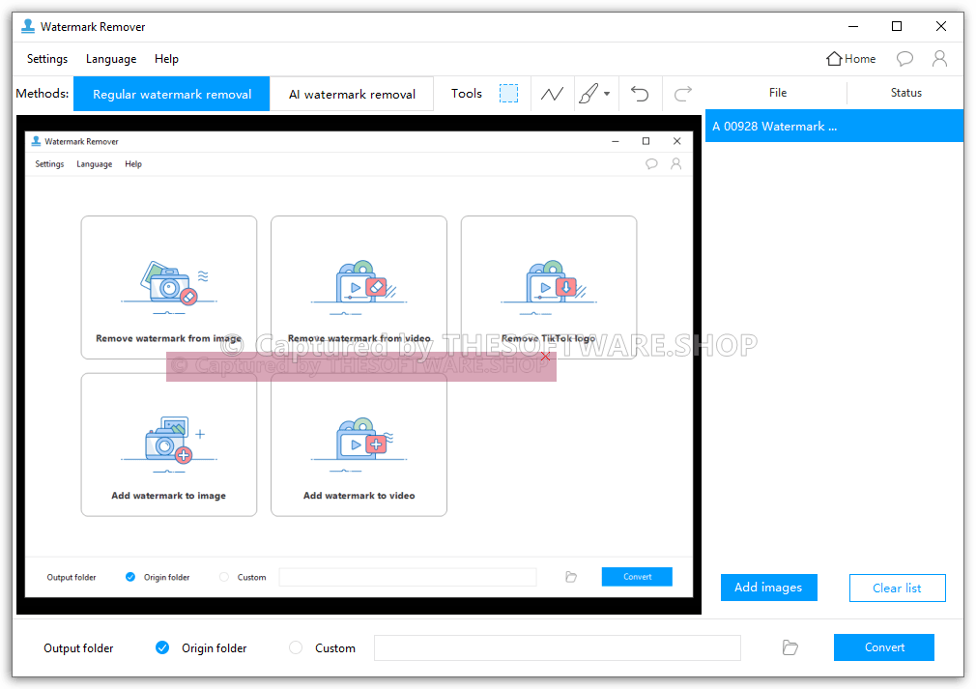This screenshot has height=689, width=976.
Task: Clear the file list
Action: pos(897,589)
